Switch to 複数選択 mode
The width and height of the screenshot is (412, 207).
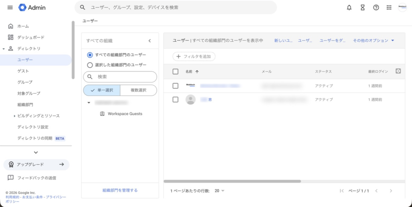[x=138, y=90]
